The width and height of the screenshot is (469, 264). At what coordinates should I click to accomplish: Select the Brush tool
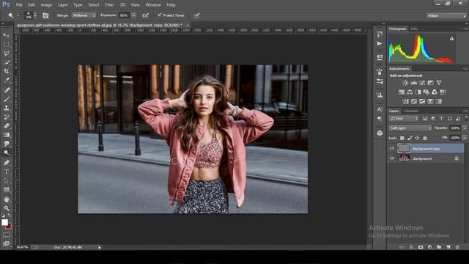7,99
